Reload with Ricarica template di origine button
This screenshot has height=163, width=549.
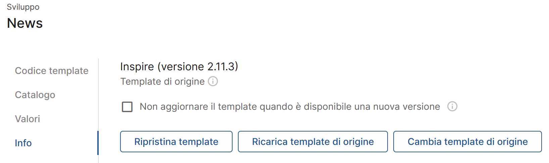(313, 142)
